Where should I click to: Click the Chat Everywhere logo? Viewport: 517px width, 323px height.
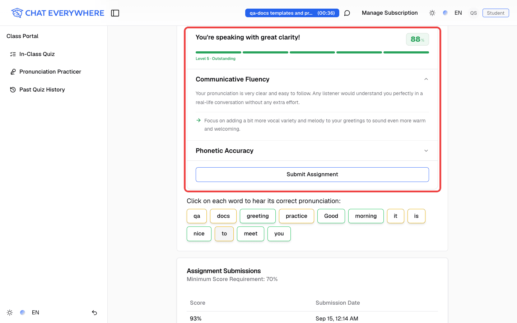pos(57,13)
